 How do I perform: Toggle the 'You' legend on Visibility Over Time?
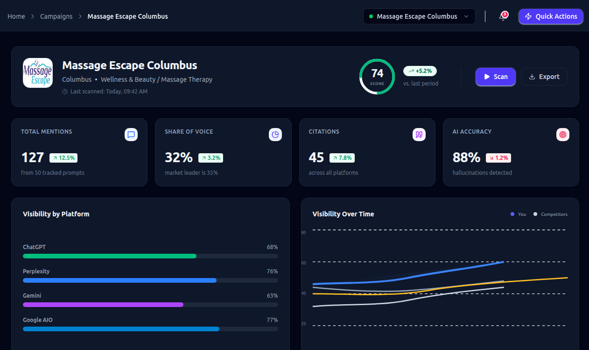click(519, 214)
